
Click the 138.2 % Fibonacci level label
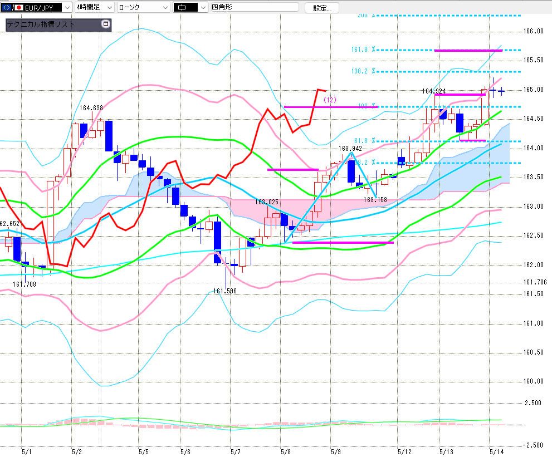[363, 71]
